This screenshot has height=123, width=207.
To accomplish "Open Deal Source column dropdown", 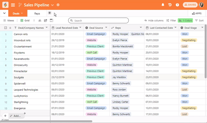I will pyautogui.click(x=106, y=28).
